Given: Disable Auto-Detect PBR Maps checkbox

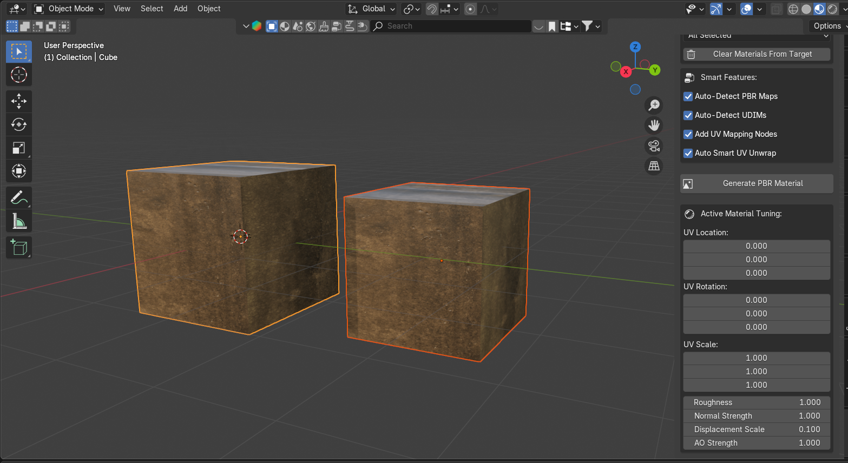Looking at the screenshot, I should [x=688, y=96].
